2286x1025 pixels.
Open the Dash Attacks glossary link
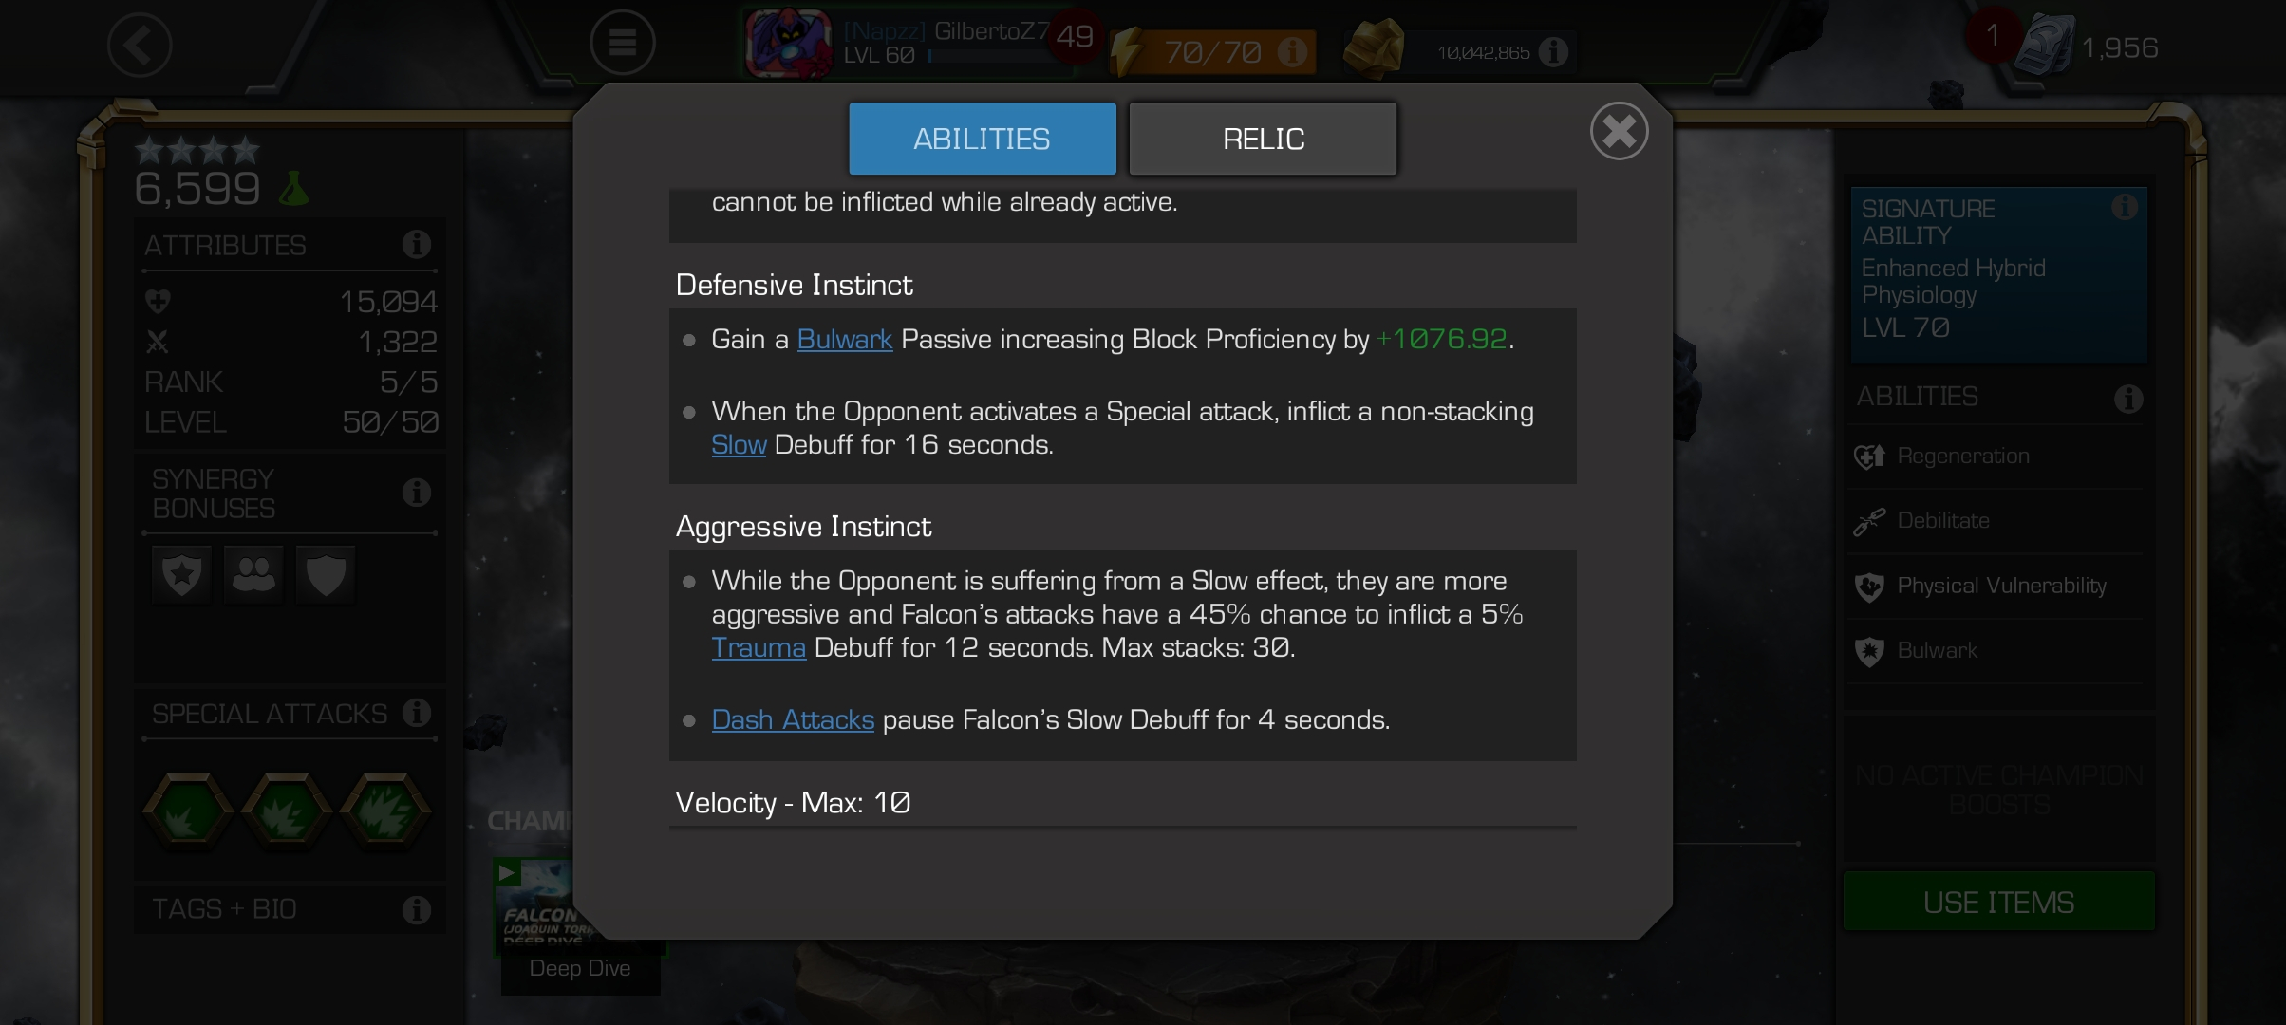tap(793, 719)
